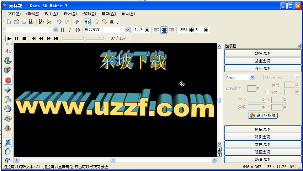Click the 设计拾取器 button
Screen dimensions: 303x171
pyautogui.click(x=263, y=115)
